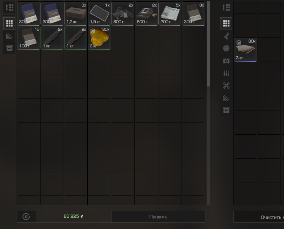
Task: Select the tools and repair filter icon
Action: [226, 86]
